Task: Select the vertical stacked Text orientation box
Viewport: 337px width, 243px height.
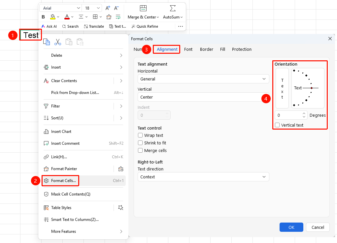Action: [x=282, y=88]
